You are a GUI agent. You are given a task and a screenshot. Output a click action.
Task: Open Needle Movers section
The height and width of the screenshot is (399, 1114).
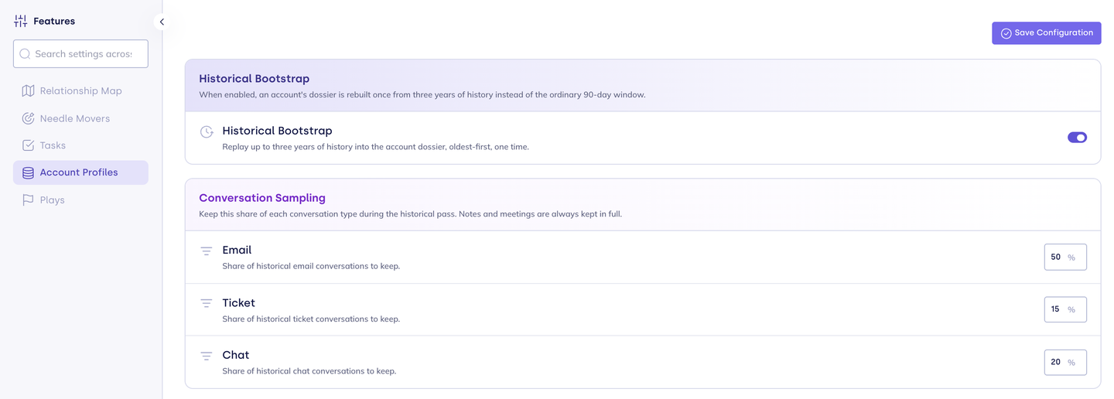tap(80, 118)
